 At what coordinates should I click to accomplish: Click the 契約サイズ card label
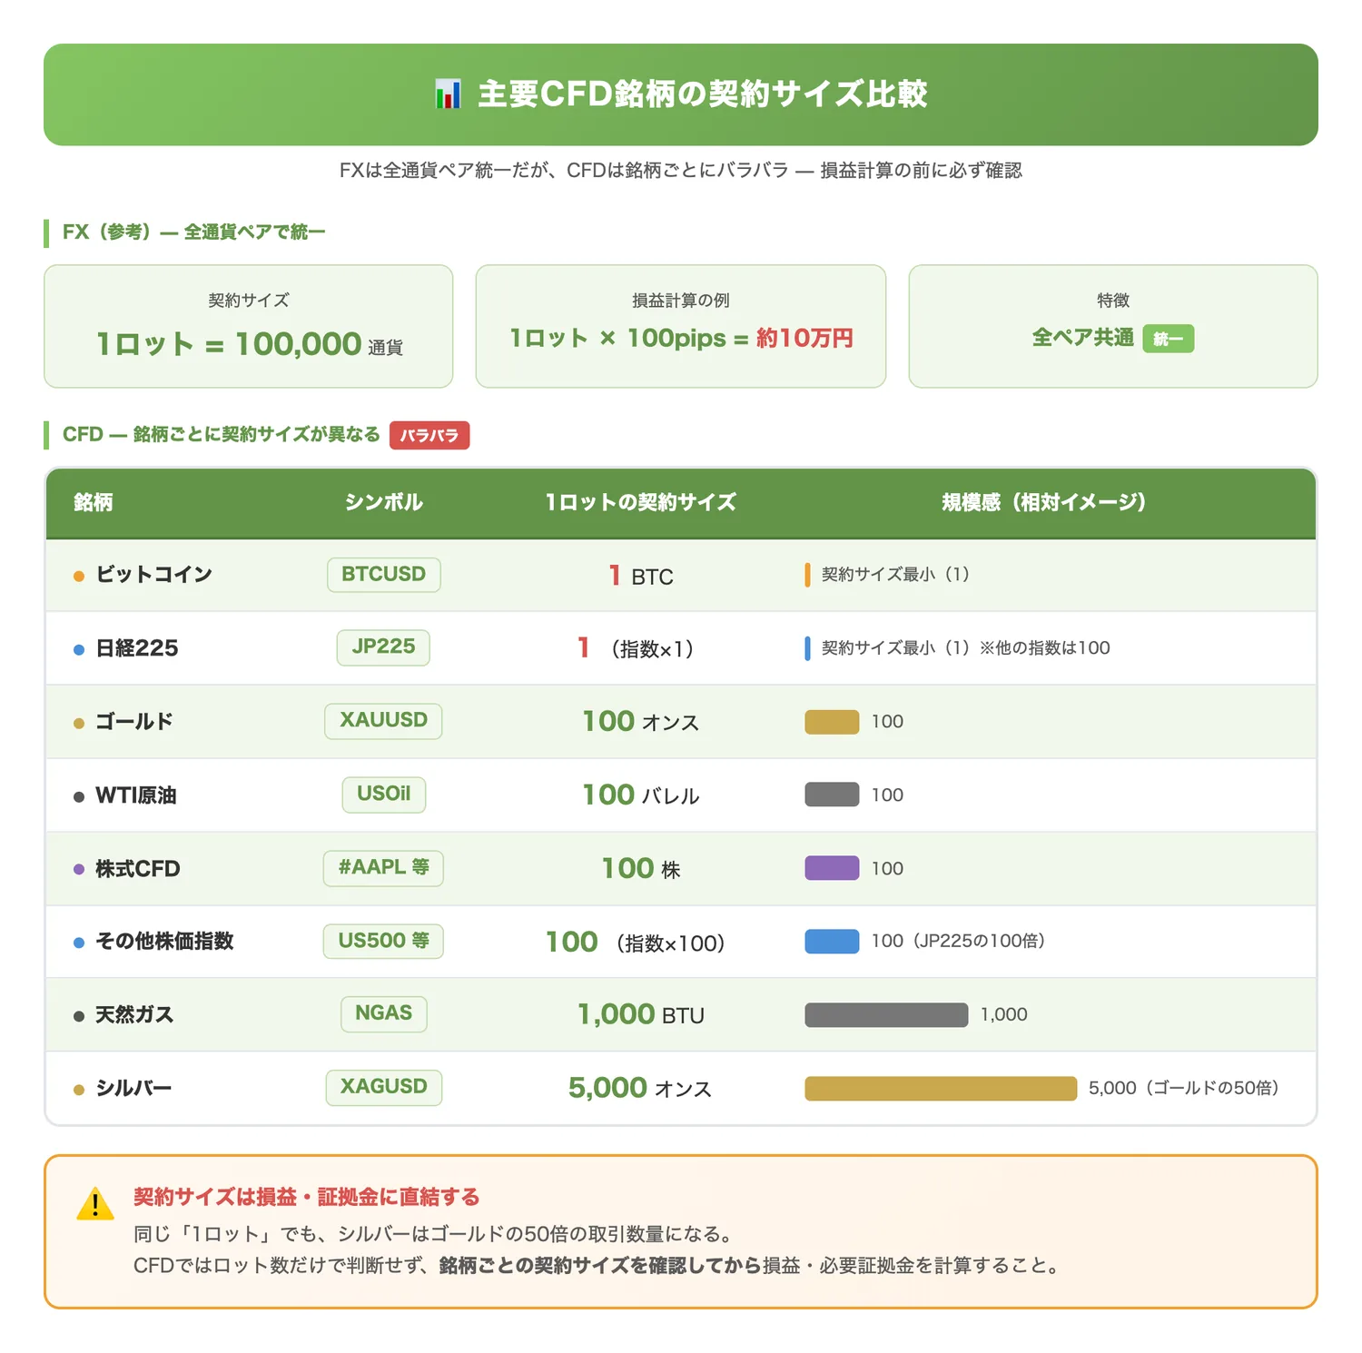(x=249, y=301)
